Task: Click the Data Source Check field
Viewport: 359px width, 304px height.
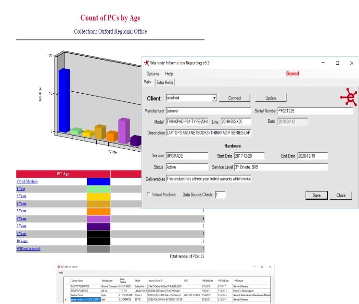Action: pos(220,195)
